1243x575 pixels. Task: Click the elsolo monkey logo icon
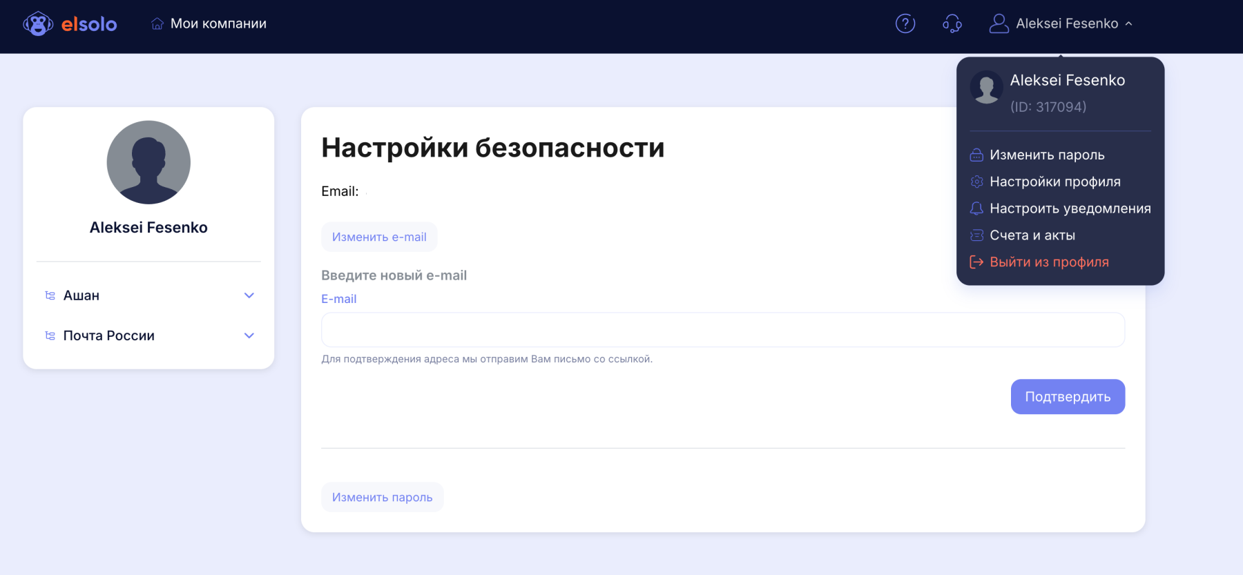click(x=38, y=24)
